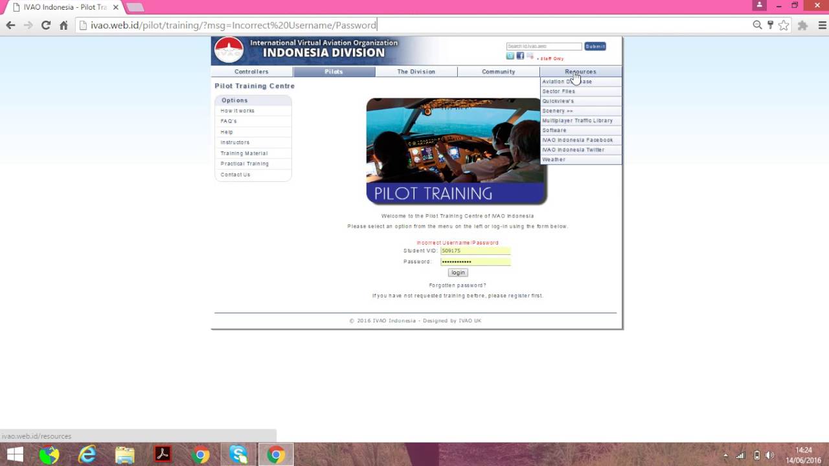
Task: Switch to the active Chrome taskbar window
Action: coord(276,455)
